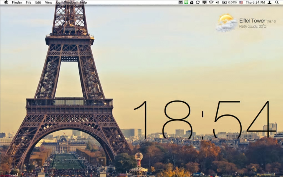Screen dimensions: 283x177
Task: Click the battery percentage (100%) text
Action: [x=232, y=2]
